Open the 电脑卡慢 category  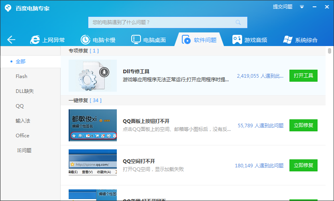[98, 40]
